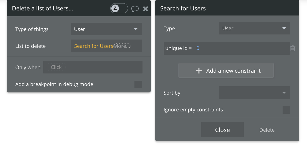The height and width of the screenshot is (148, 307).
Task: Check Ignore empty constraints box
Action: (286, 110)
